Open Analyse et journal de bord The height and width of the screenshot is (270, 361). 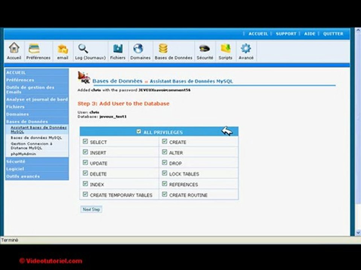coord(37,99)
